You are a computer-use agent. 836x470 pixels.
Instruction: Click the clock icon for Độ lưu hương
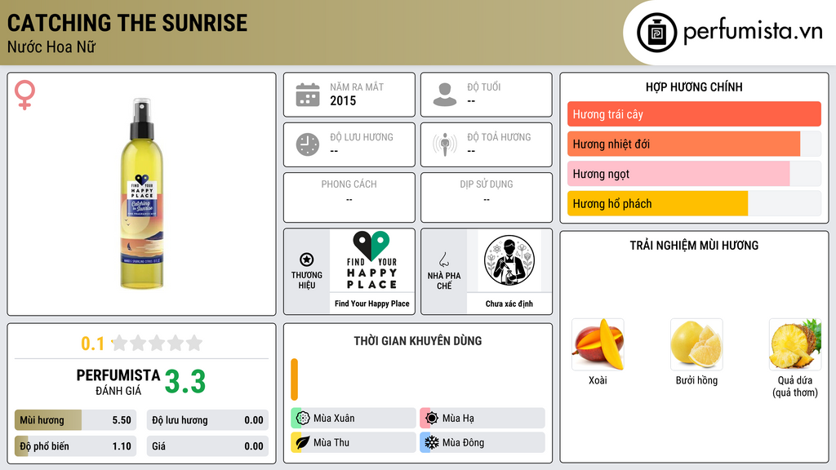[308, 144]
